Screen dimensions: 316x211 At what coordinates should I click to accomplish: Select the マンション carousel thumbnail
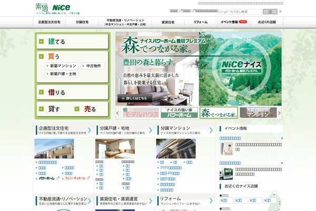tap(258, 113)
